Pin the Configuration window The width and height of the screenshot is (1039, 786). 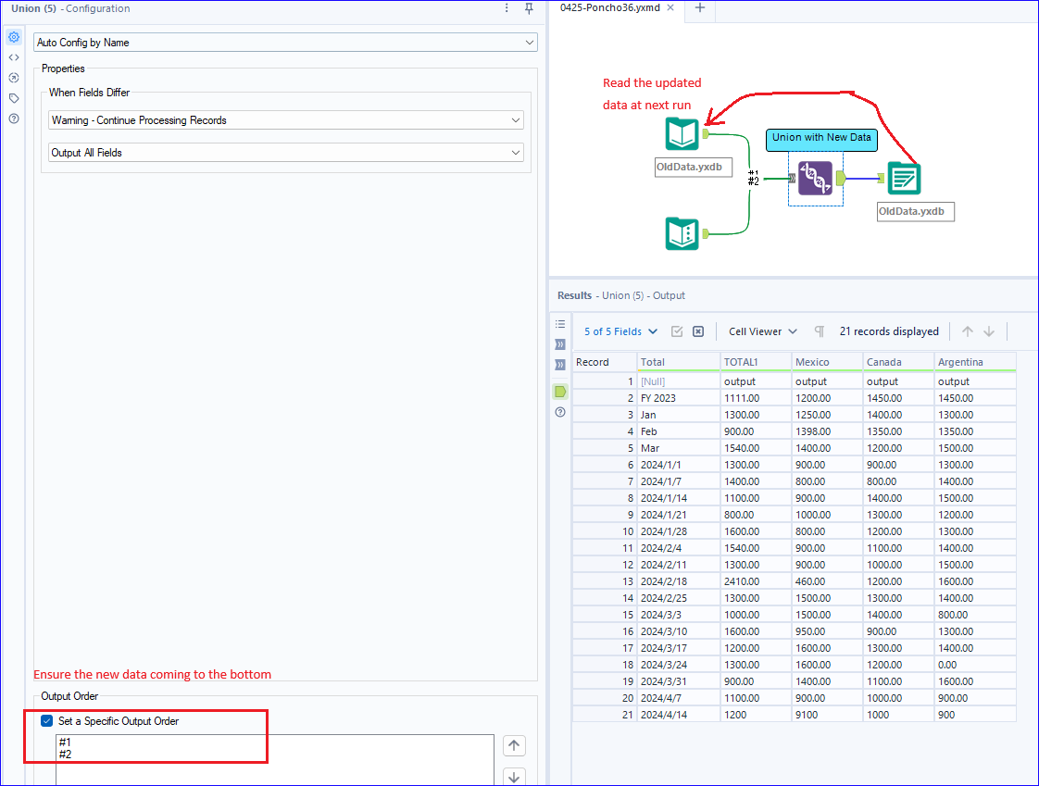pyautogui.click(x=529, y=8)
